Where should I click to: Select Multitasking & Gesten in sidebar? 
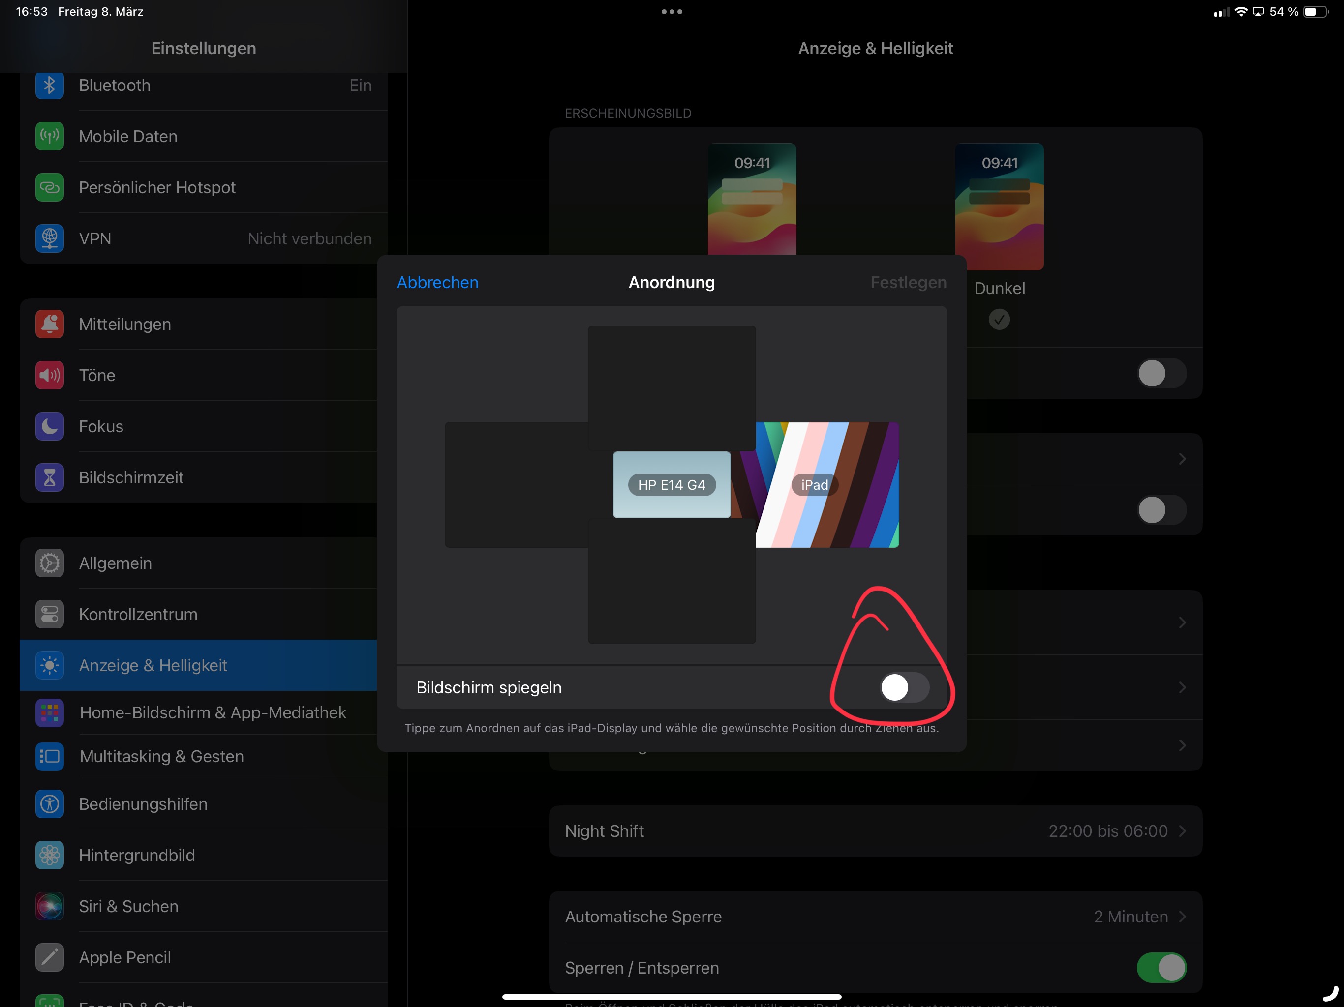pos(162,756)
